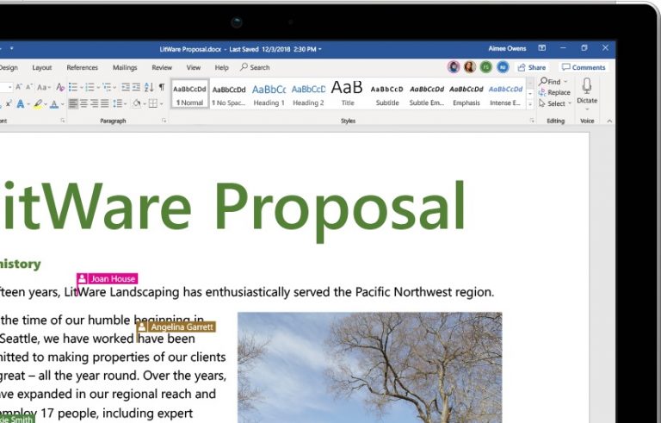
Task: Open the Help ribbon tab
Action: coord(222,67)
